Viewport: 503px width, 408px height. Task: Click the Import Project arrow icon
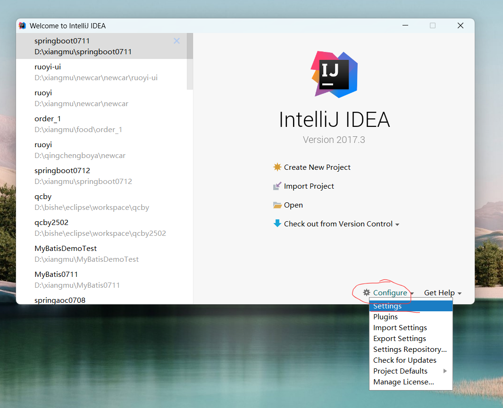(277, 186)
